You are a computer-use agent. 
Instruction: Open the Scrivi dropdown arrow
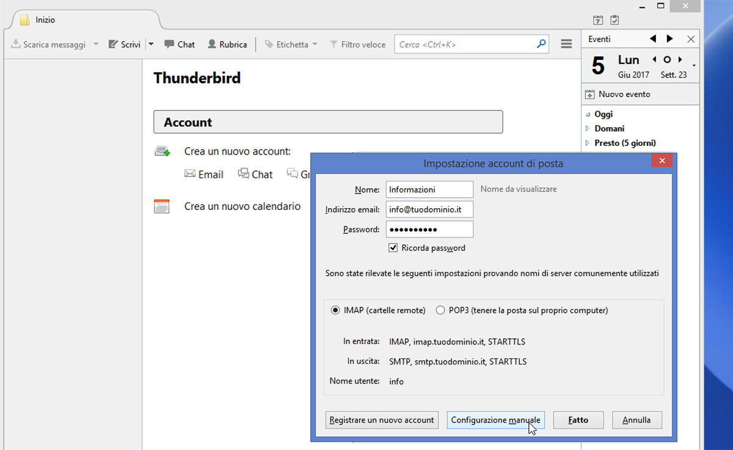151,44
